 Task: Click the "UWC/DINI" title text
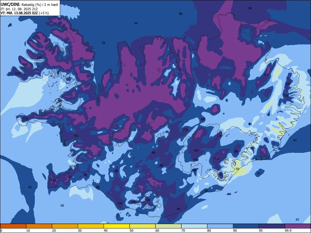(10, 5)
